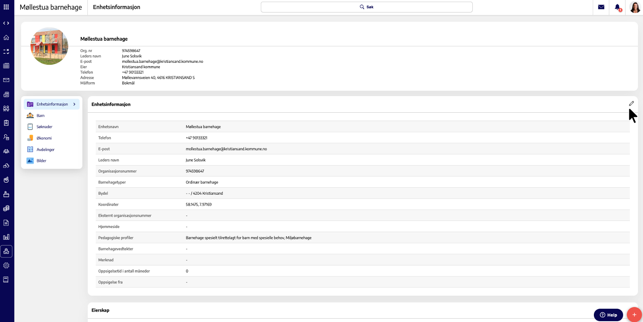Click the Telefon value in Enhetsinformasjon table
The image size is (643, 322).
196,138
